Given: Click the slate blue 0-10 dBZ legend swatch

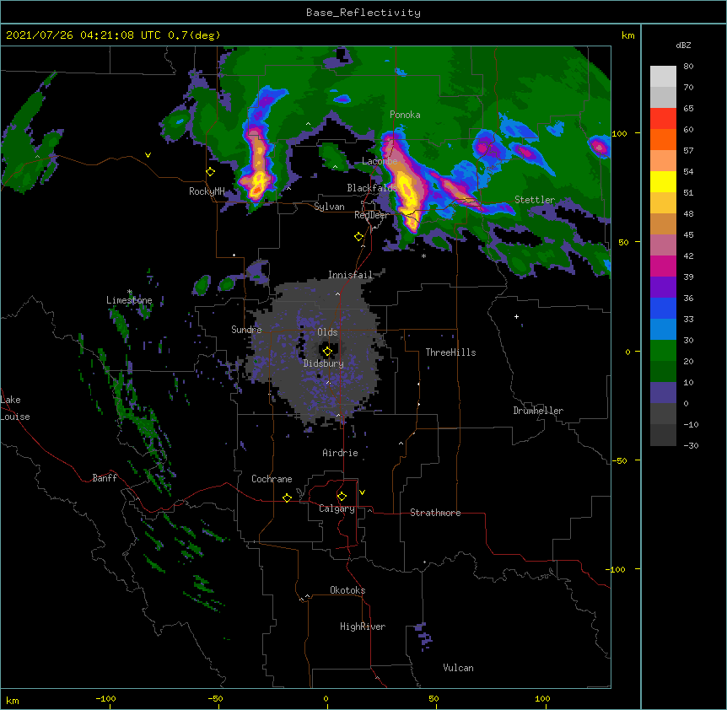Looking at the screenshot, I should pos(663,393).
